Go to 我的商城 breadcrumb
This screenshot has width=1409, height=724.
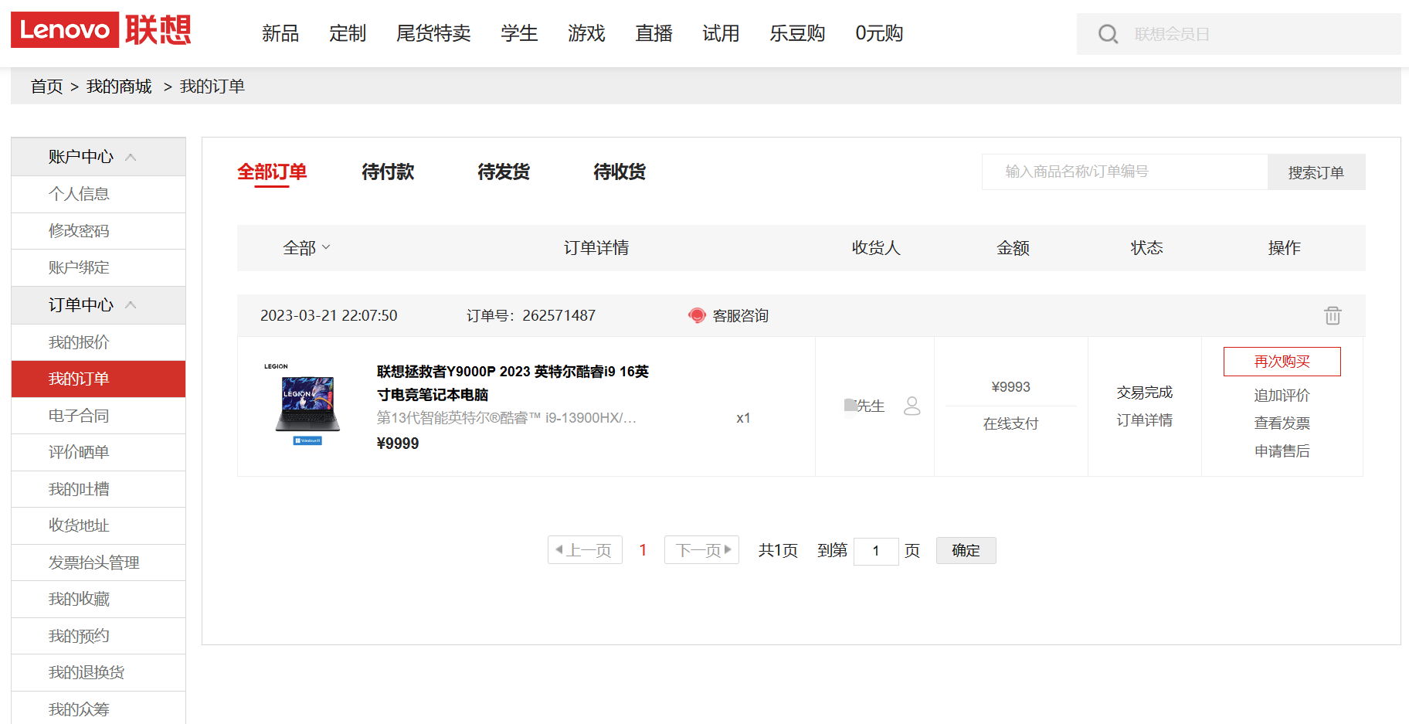click(x=119, y=87)
